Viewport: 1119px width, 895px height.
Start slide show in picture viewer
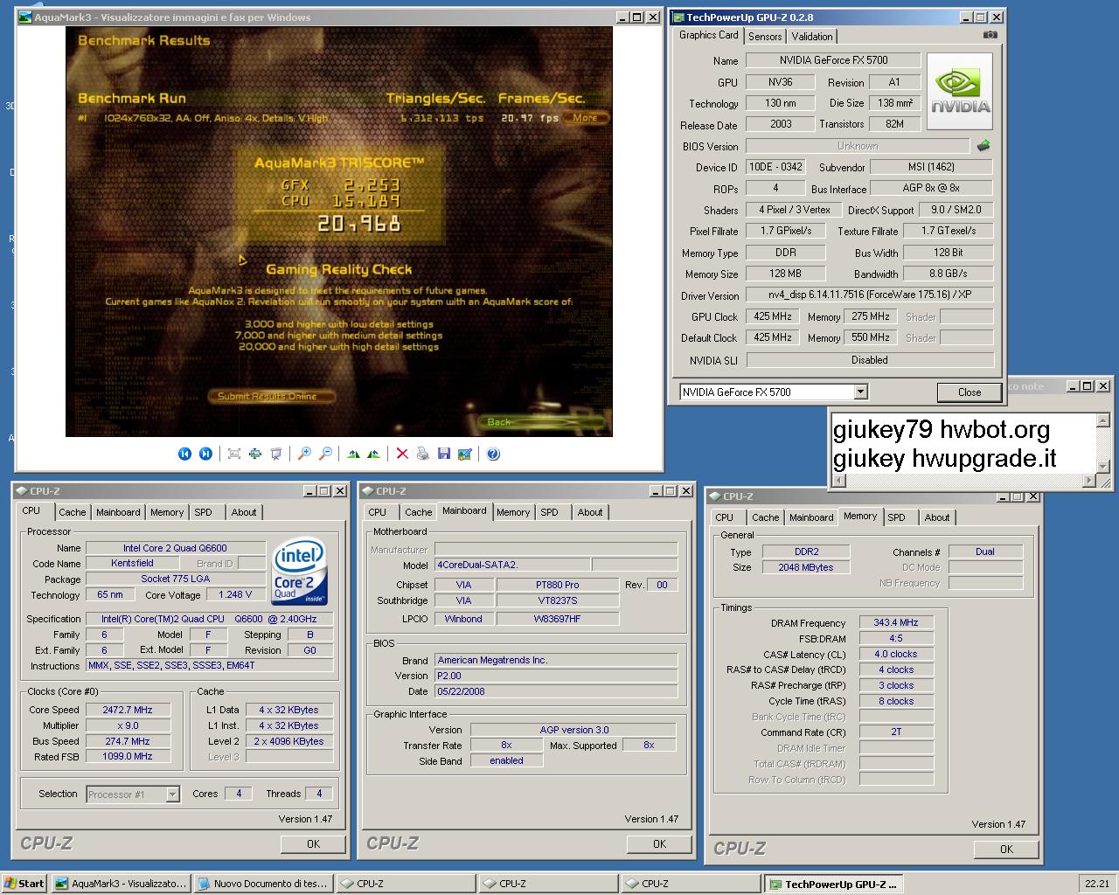276,454
